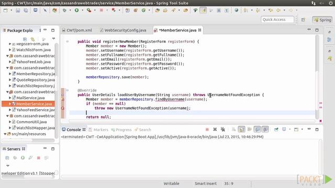Select QuoteRepository.java in Package Explorer

(x=36, y=80)
